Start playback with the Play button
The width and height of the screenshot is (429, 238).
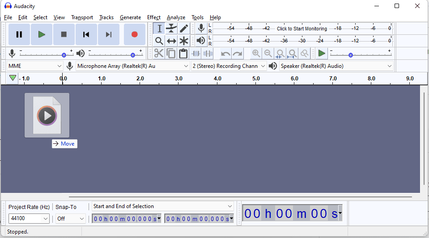(42, 34)
